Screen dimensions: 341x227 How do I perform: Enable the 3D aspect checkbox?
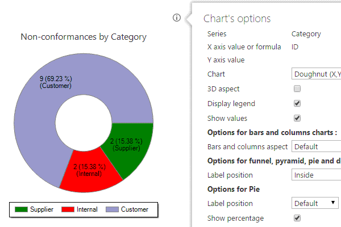pyautogui.click(x=297, y=89)
